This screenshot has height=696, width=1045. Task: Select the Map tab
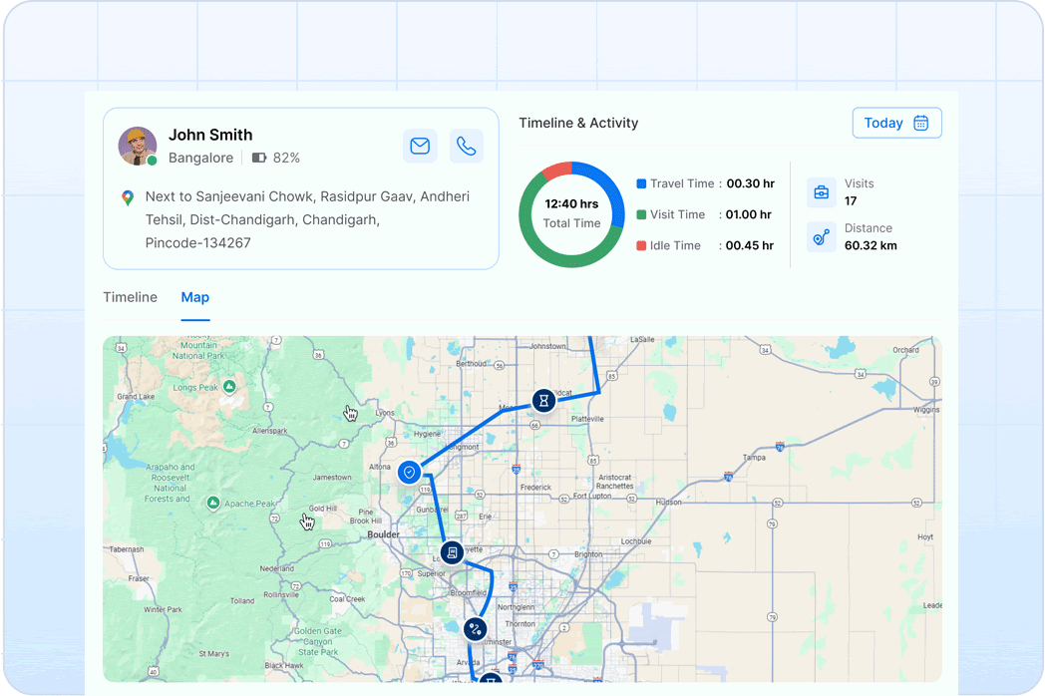(195, 297)
